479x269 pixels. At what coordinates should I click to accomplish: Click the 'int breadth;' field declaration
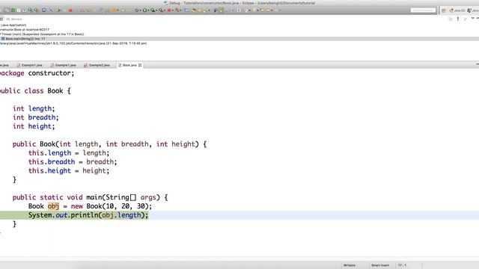(35, 117)
